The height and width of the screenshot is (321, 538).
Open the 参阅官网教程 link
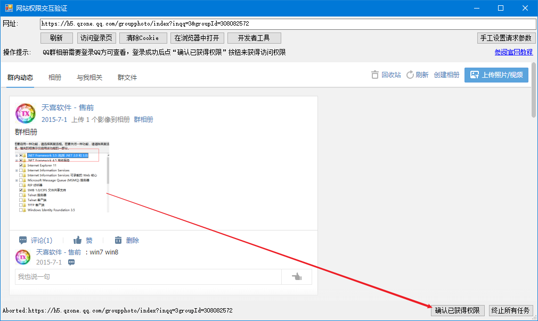point(513,52)
